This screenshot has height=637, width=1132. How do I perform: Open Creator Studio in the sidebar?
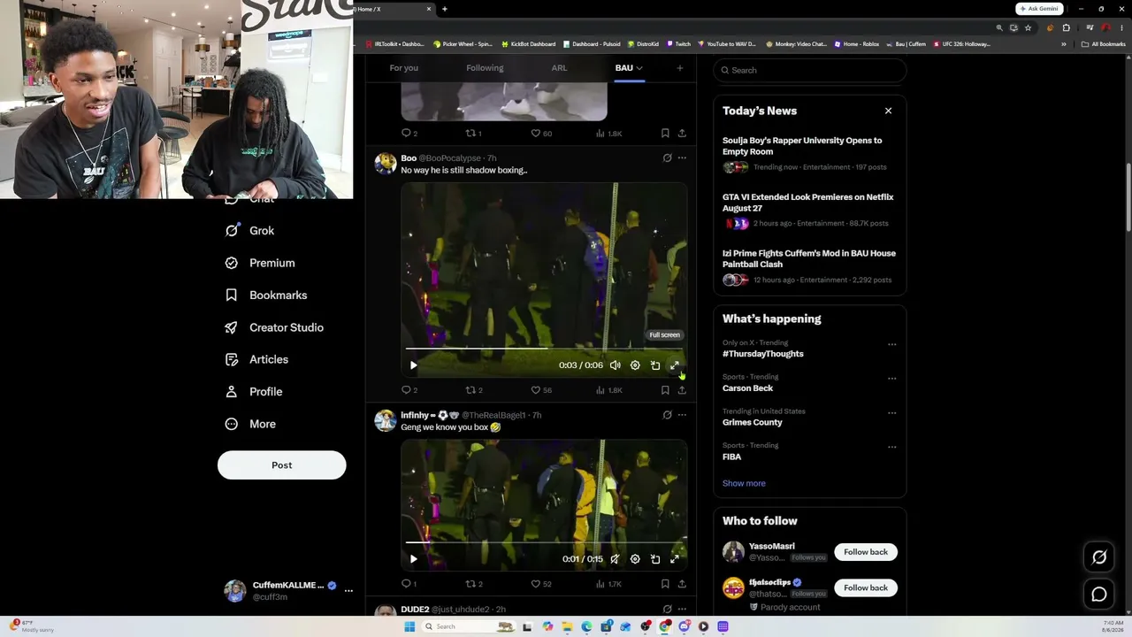pyautogui.click(x=274, y=327)
